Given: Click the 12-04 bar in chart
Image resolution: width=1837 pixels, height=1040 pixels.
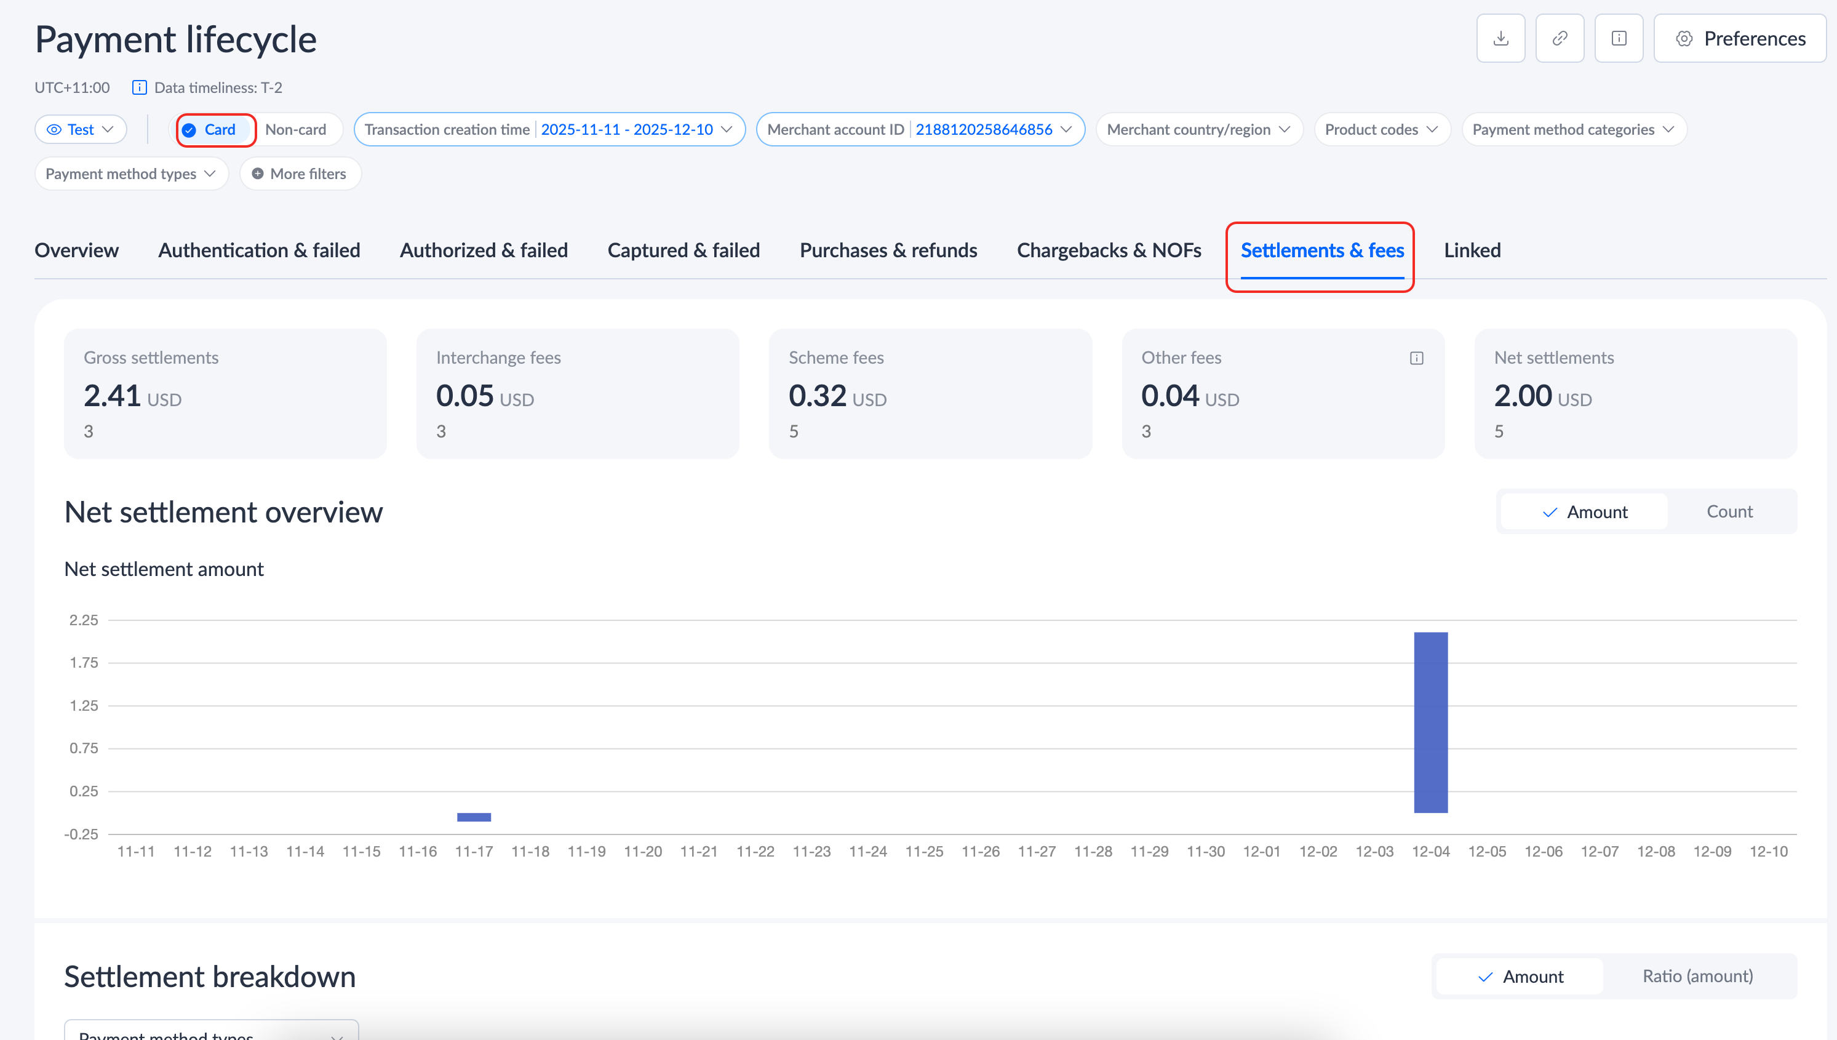Looking at the screenshot, I should (1430, 721).
